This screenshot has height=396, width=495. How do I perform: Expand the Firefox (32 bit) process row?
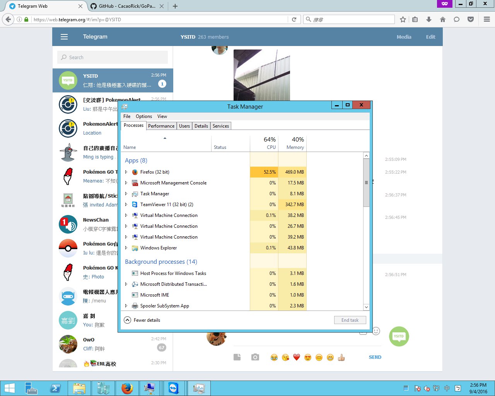coord(126,172)
